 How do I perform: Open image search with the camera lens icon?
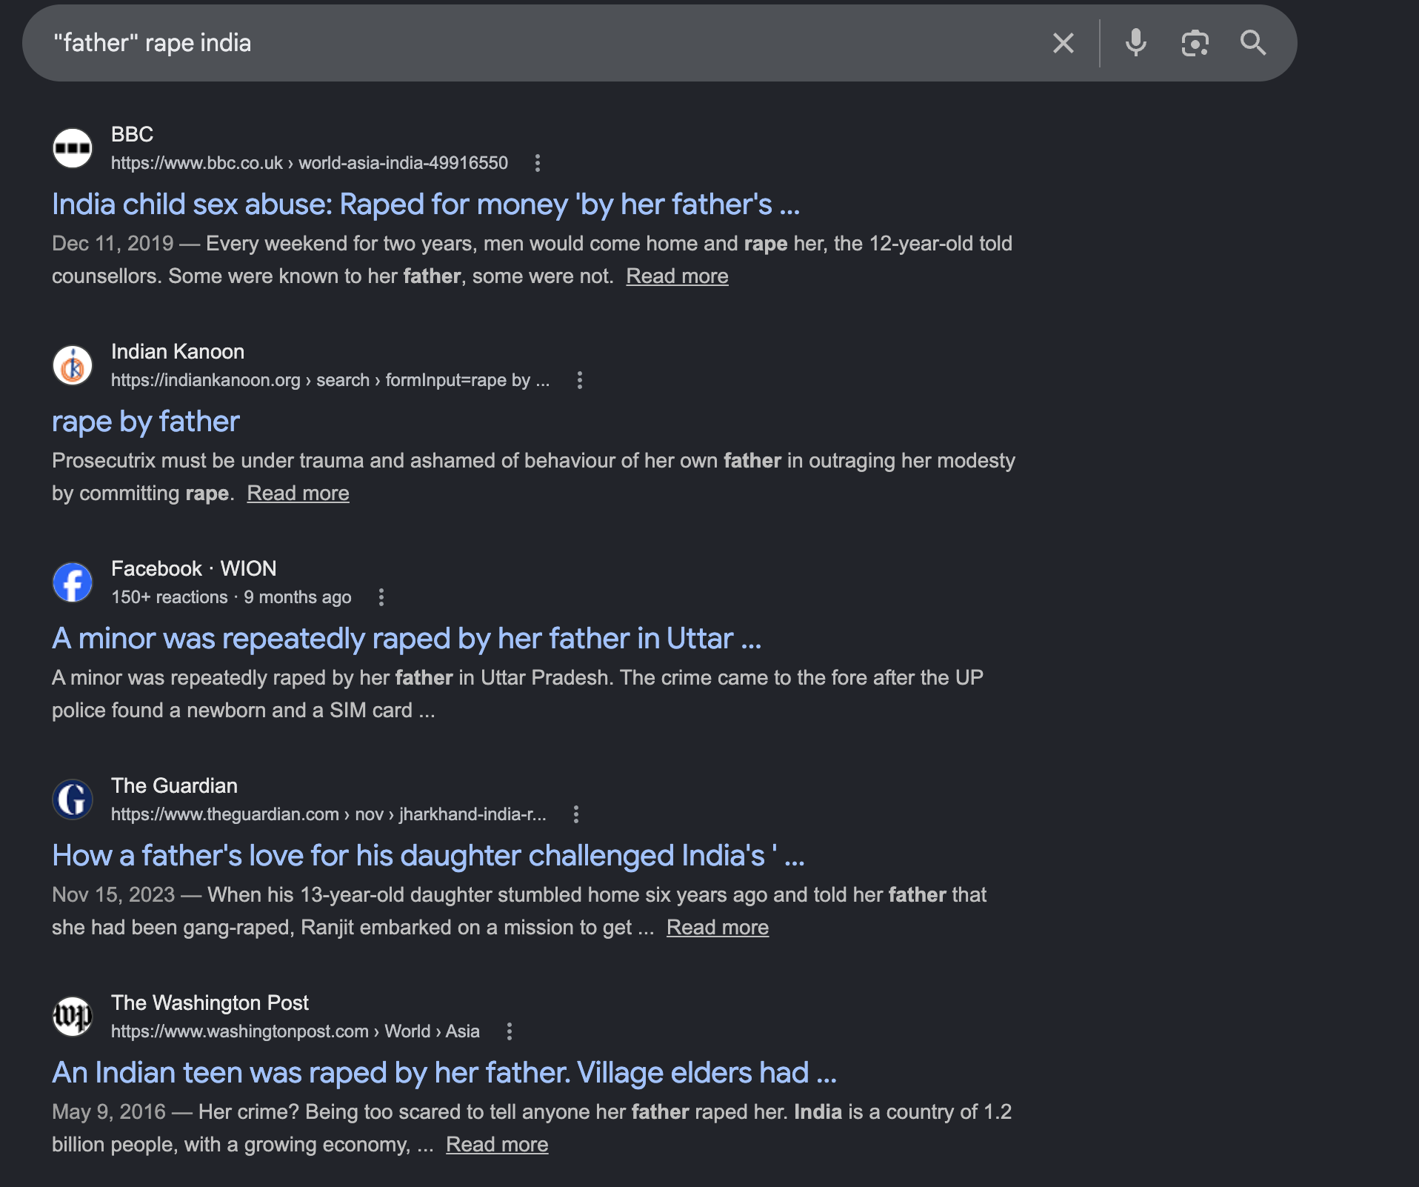pos(1195,44)
